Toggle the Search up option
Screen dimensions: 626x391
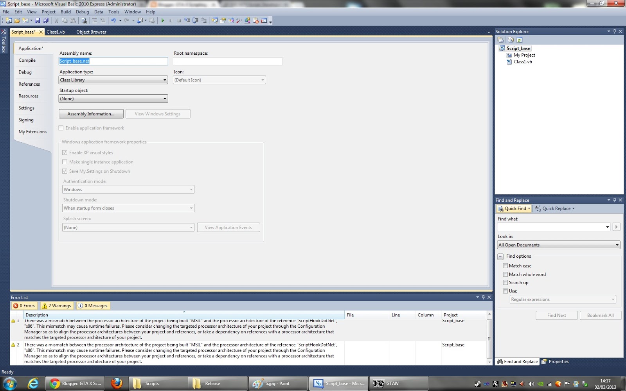506,282
